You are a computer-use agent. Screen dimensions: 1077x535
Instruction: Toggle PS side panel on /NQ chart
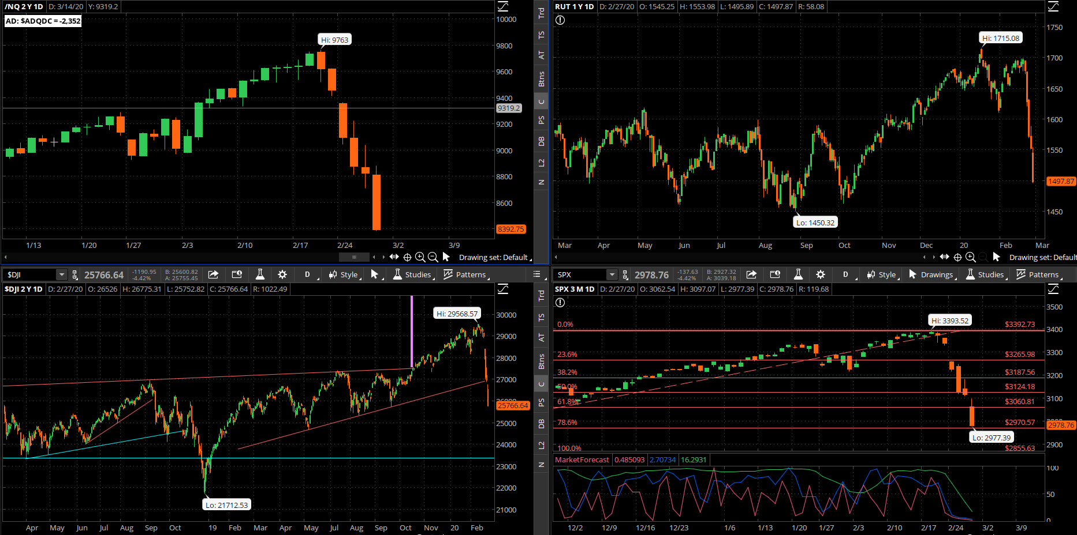pos(542,120)
